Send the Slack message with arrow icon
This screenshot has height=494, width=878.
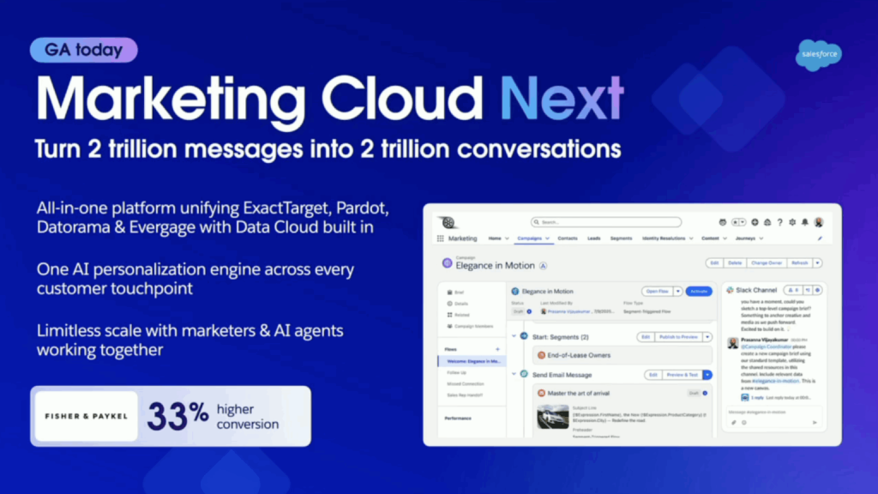point(815,423)
